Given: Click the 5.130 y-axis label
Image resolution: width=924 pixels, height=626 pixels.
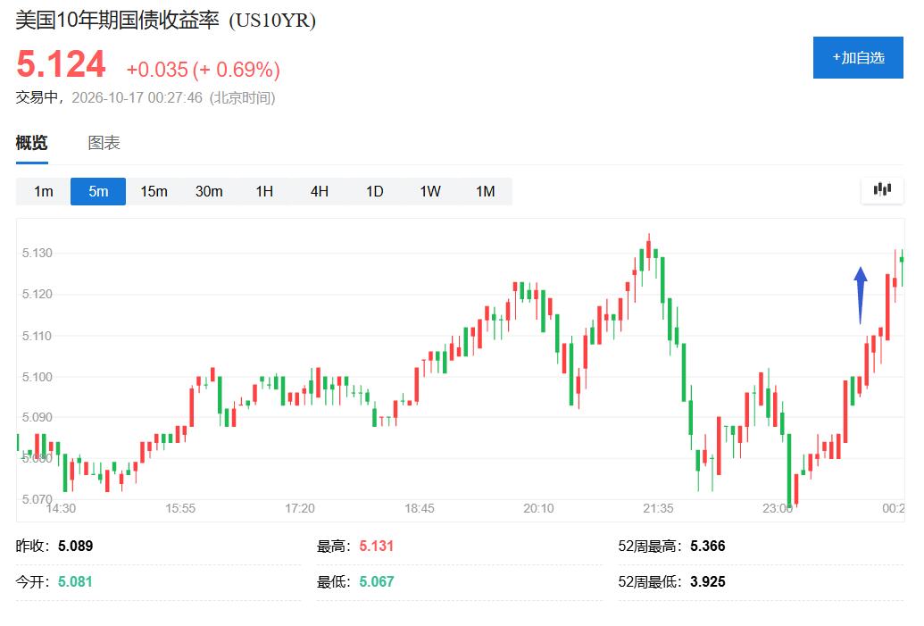Looking at the screenshot, I should click(x=37, y=253).
